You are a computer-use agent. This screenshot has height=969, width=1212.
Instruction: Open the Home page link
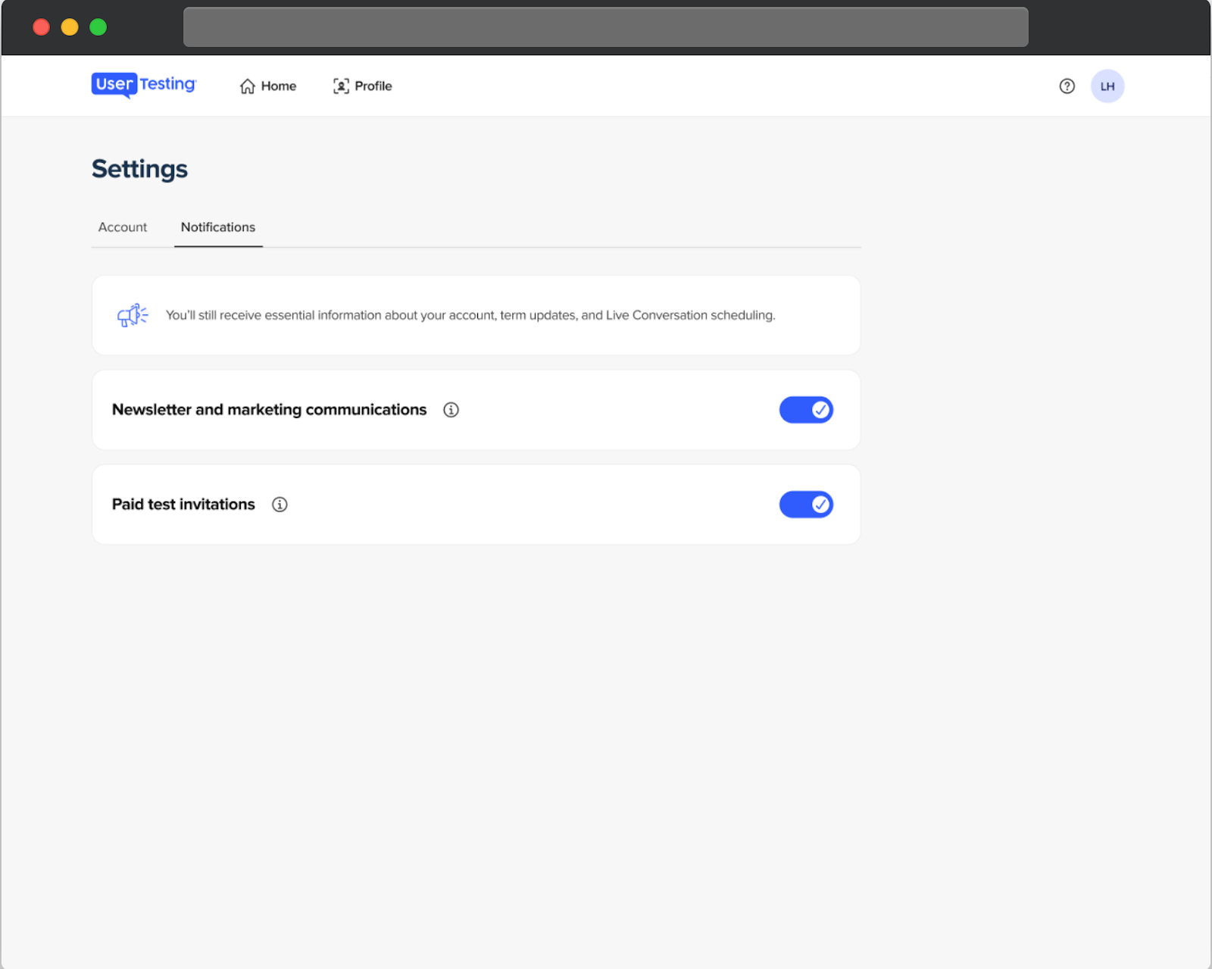pyautogui.click(x=268, y=86)
